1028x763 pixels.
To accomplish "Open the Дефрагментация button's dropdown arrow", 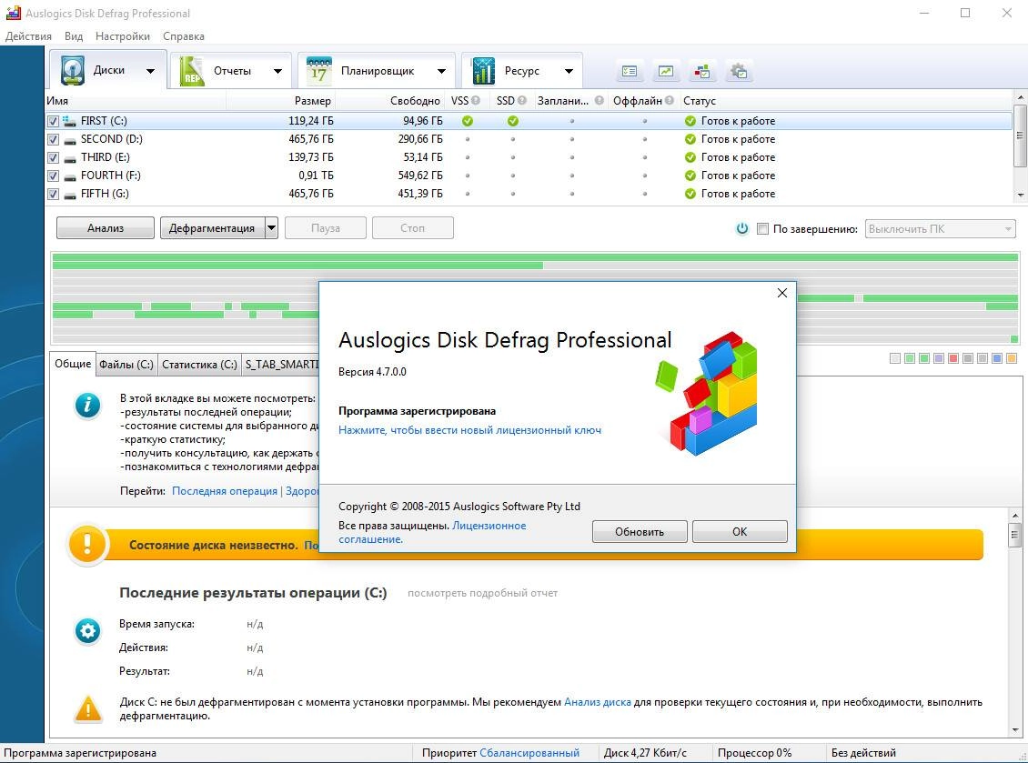I will point(271,228).
